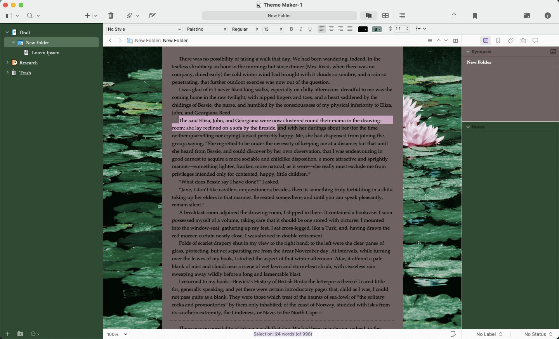
Task: Open Compose mode from the toolbar
Action: tap(527, 16)
